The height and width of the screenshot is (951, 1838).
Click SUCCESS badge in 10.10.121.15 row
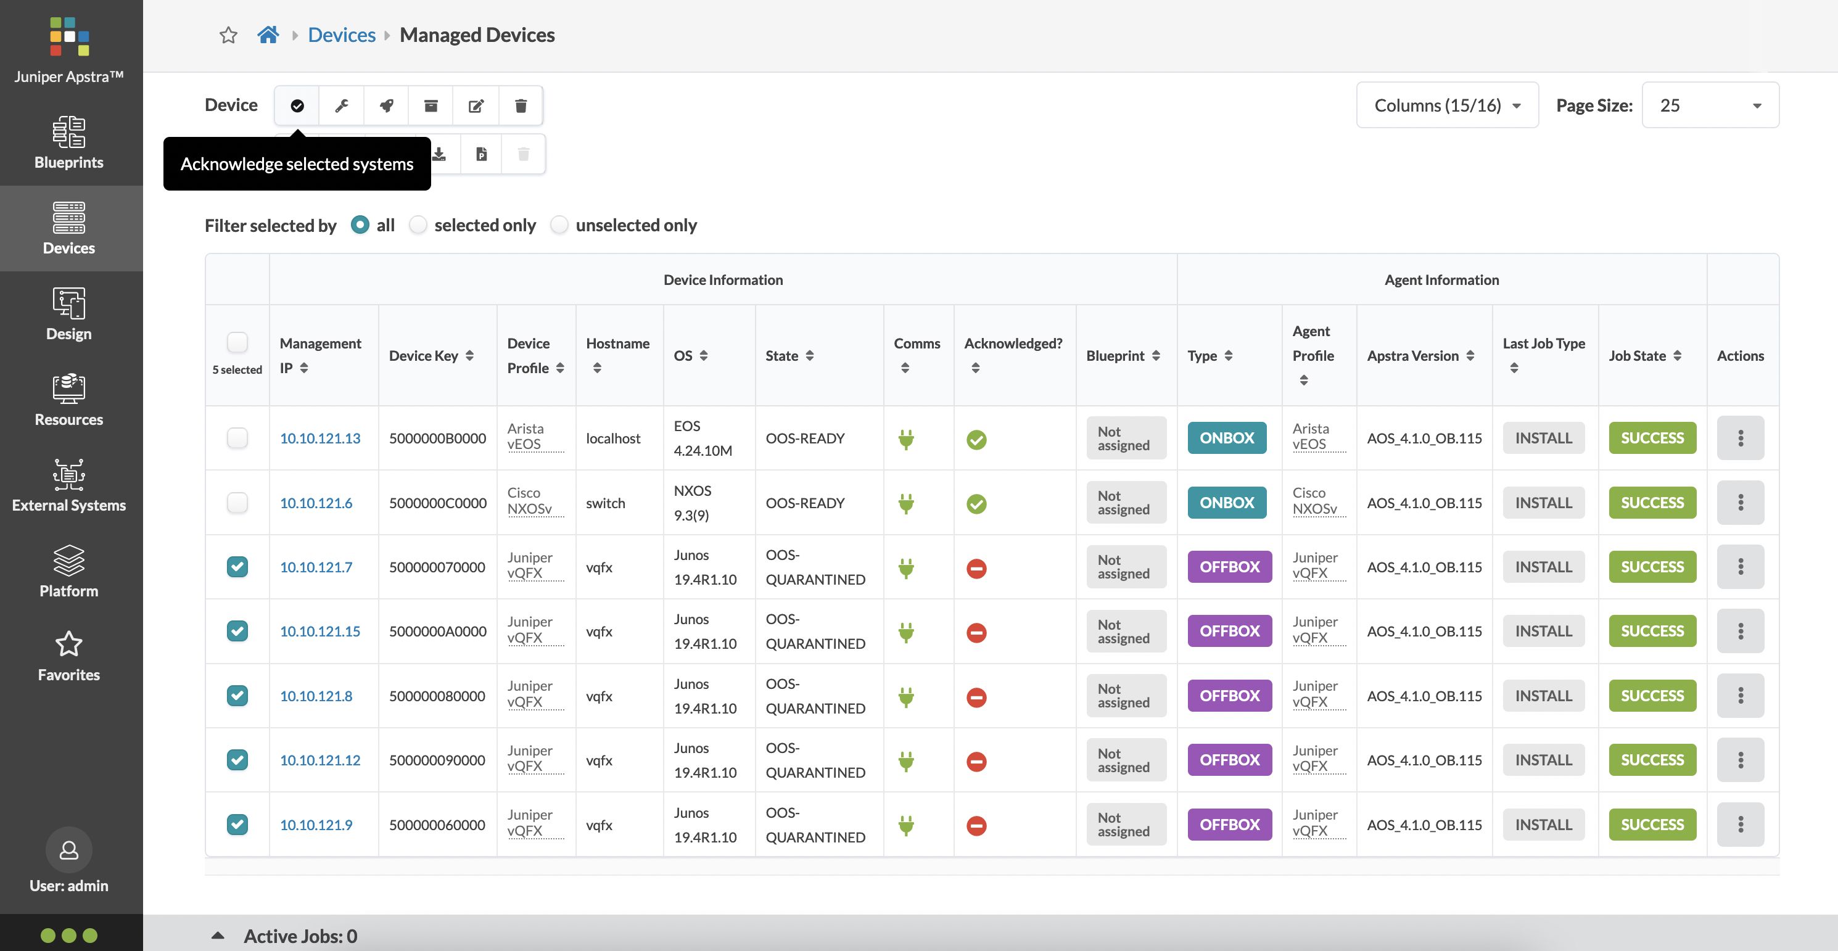tap(1652, 631)
